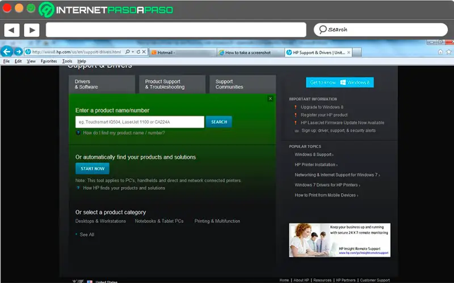Click the outer frame forward arrow button
The width and height of the screenshot is (454, 283).
click(32, 30)
